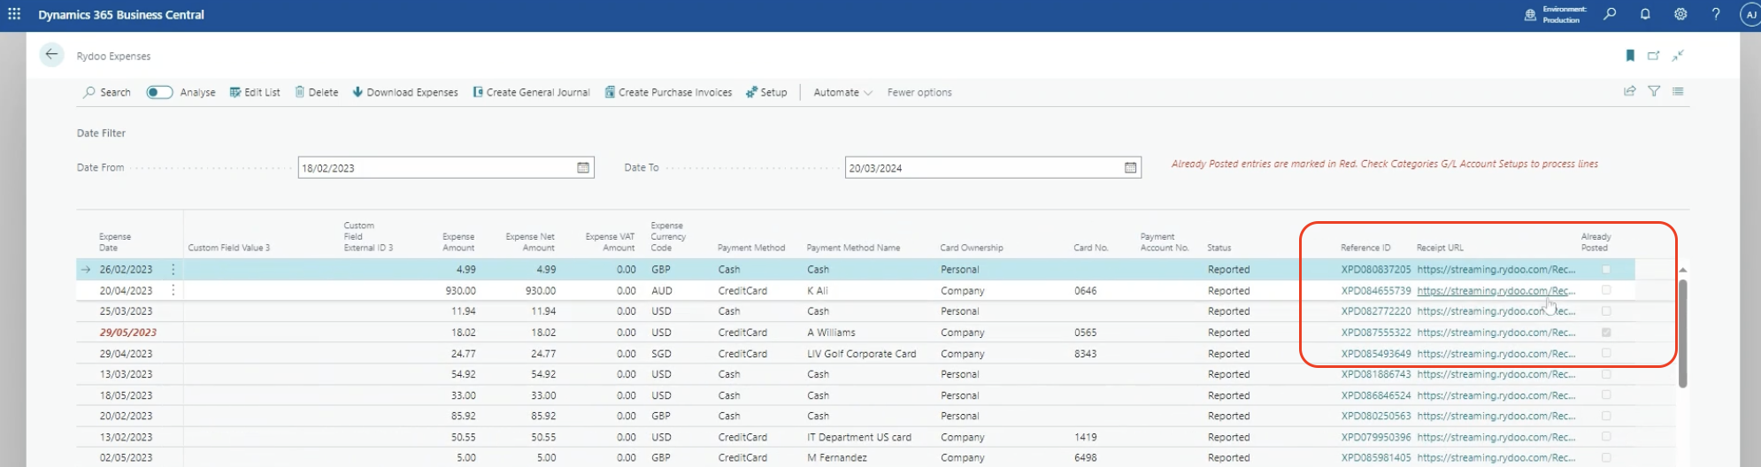The image size is (1761, 467).
Task: Sort by the Expense Date column header
Action: [x=115, y=242]
